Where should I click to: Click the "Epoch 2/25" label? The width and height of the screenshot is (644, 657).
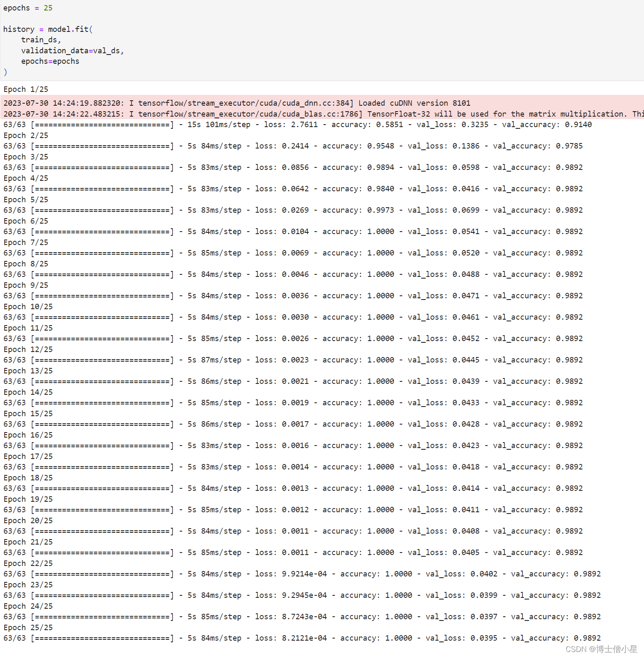click(x=26, y=136)
